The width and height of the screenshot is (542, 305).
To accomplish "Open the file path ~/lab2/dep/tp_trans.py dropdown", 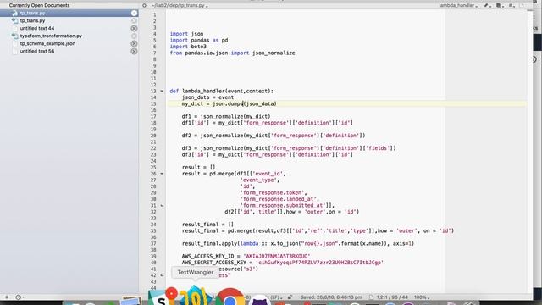I will pos(180,6).
